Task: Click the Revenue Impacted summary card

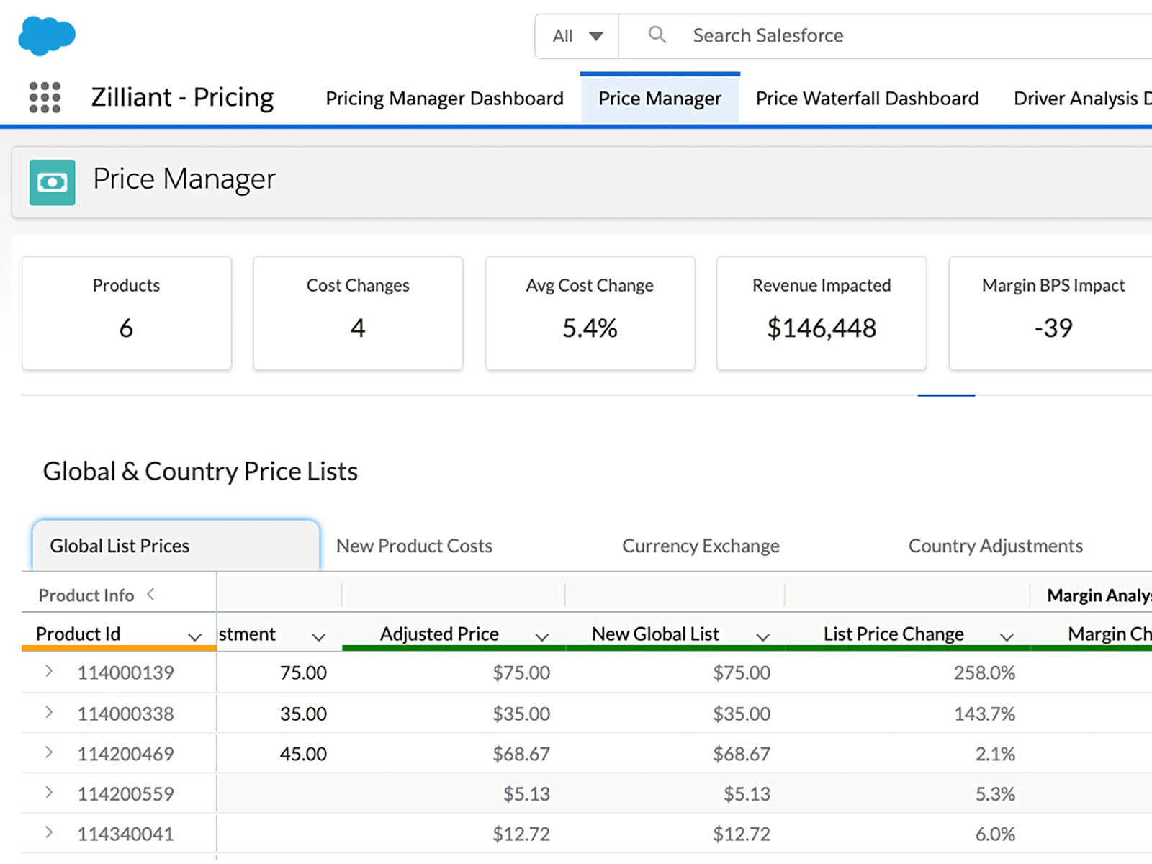Action: [822, 313]
